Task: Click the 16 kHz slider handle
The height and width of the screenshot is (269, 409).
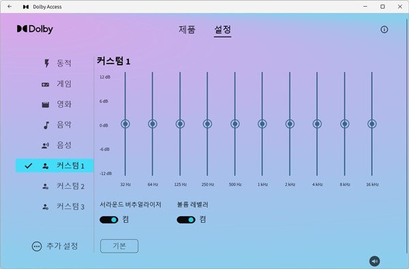Action: pos(372,124)
